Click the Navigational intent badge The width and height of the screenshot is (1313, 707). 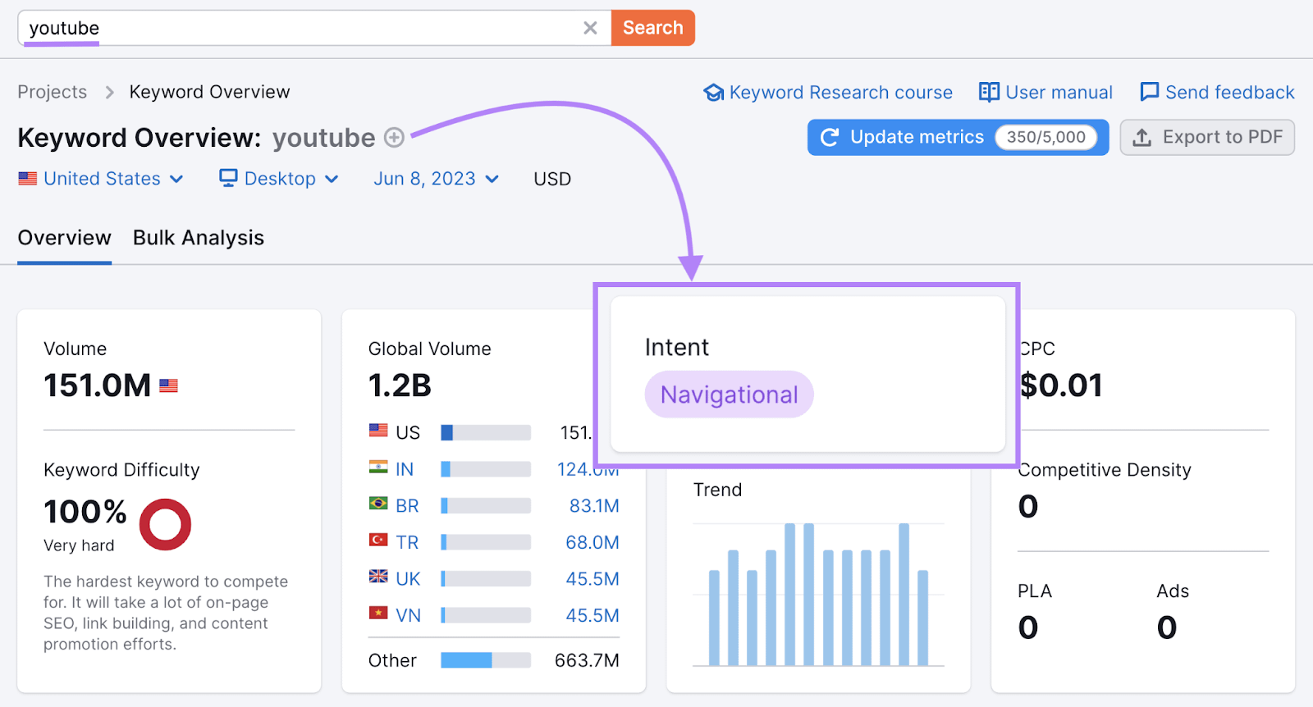coord(729,395)
